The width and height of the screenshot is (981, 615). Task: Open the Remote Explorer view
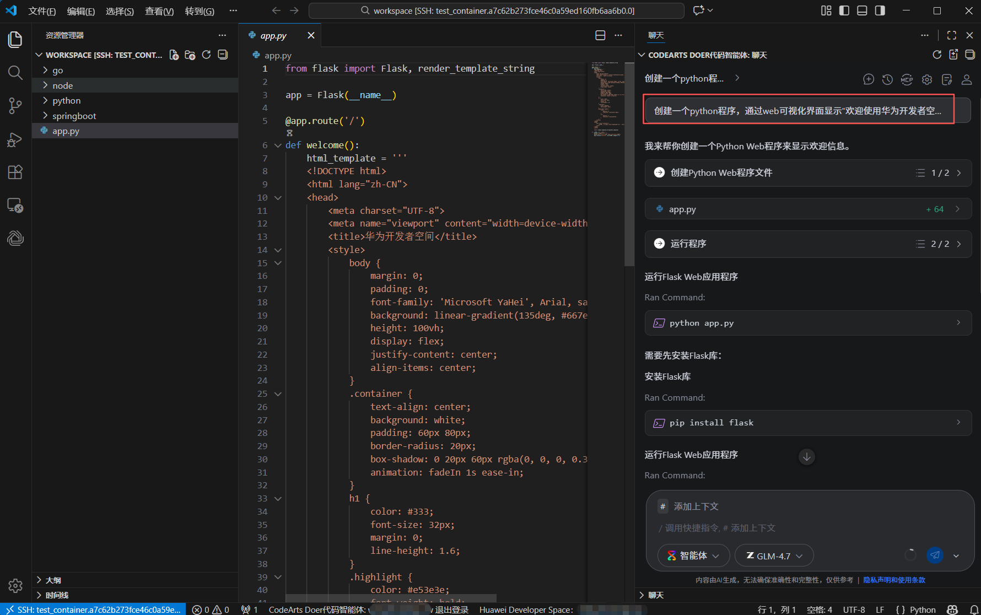click(x=15, y=206)
